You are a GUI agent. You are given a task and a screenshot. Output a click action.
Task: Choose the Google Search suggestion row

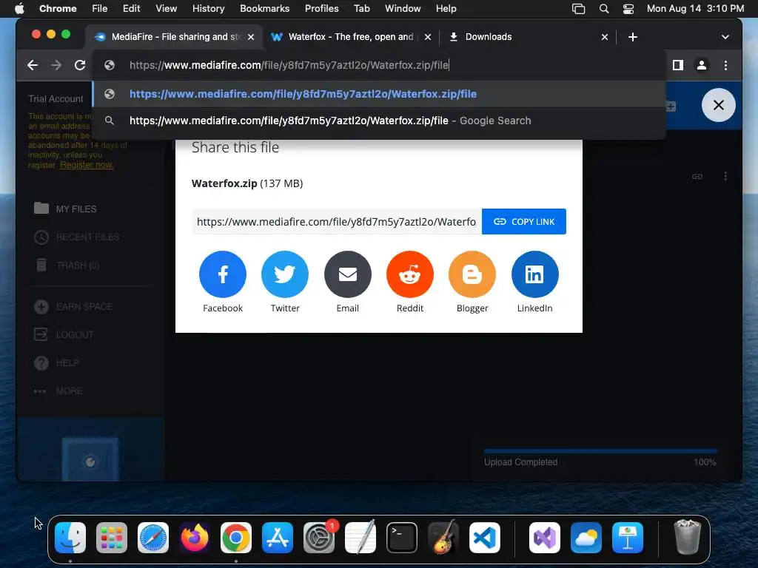coord(379,121)
